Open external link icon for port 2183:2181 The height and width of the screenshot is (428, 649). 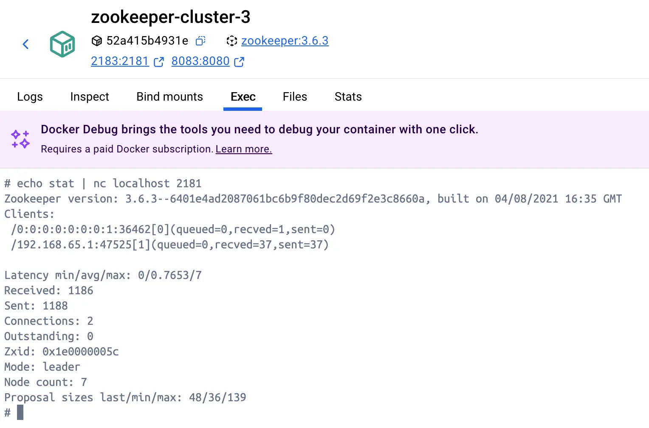tap(158, 62)
